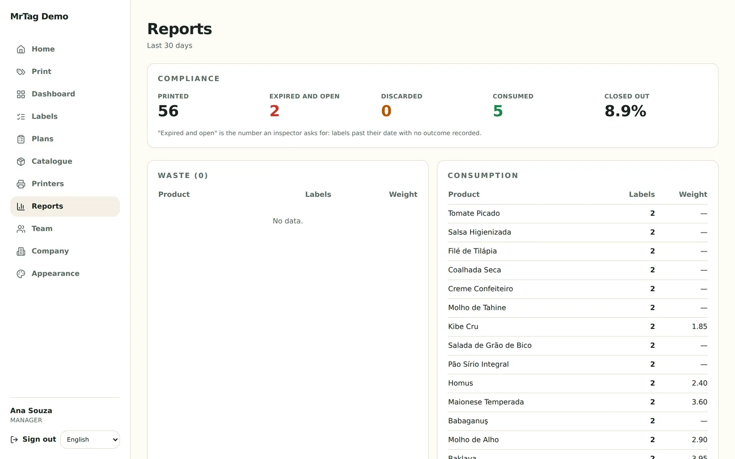Click the Discarded value 0

point(386,111)
